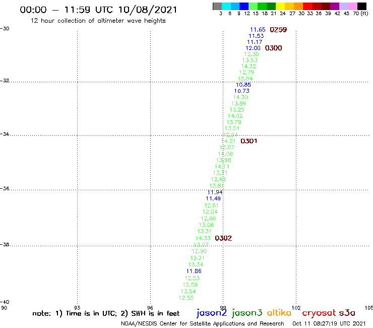Click the wave height value 13.25
373x328 pixels.
click(x=237, y=110)
